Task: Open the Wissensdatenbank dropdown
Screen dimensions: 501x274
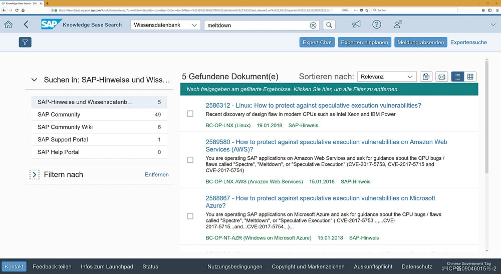Action: (x=165, y=25)
